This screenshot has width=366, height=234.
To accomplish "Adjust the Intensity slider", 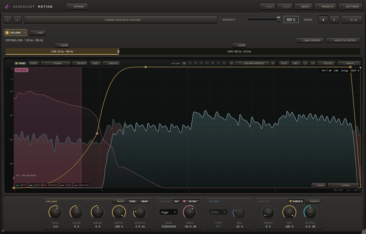I will [x=264, y=19].
